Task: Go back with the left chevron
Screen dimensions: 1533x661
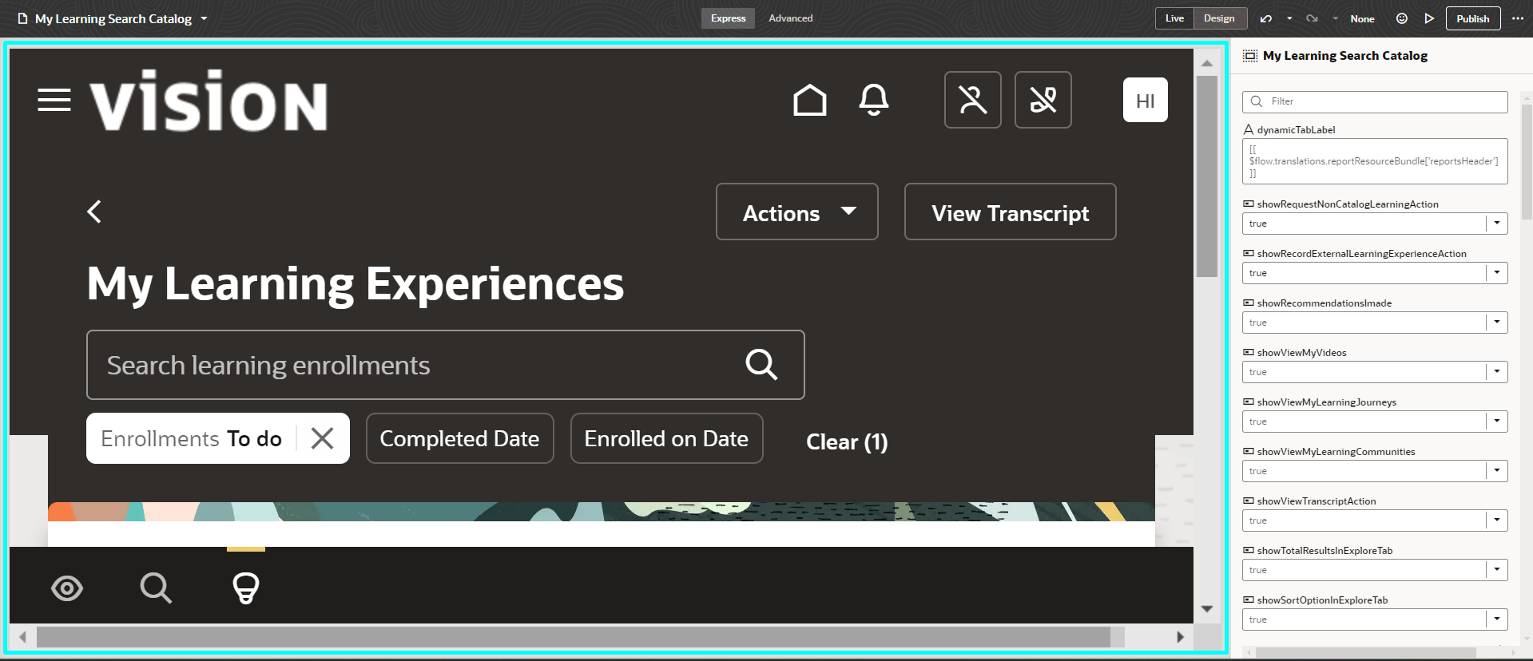Action: click(94, 212)
